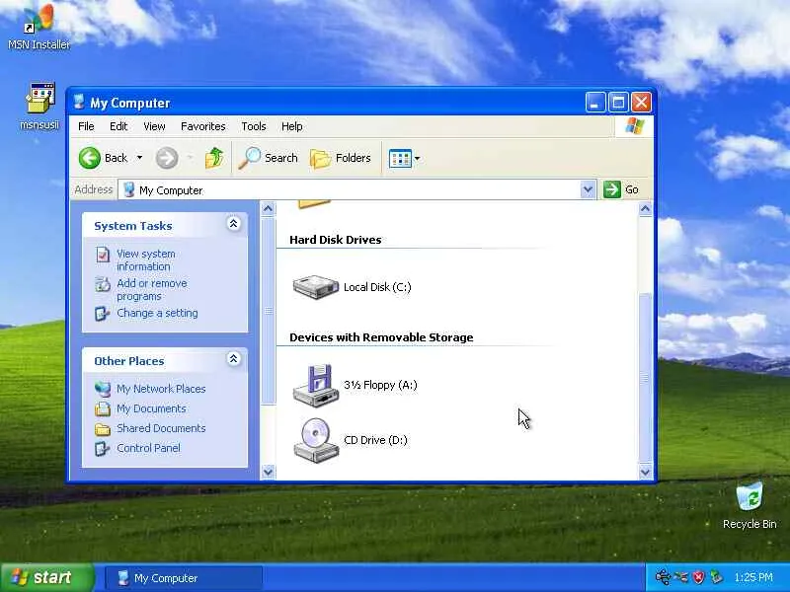The height and width of the screenshot is (592, 790).
Task: Click Change a setting link
Action: tap(157, 313)
